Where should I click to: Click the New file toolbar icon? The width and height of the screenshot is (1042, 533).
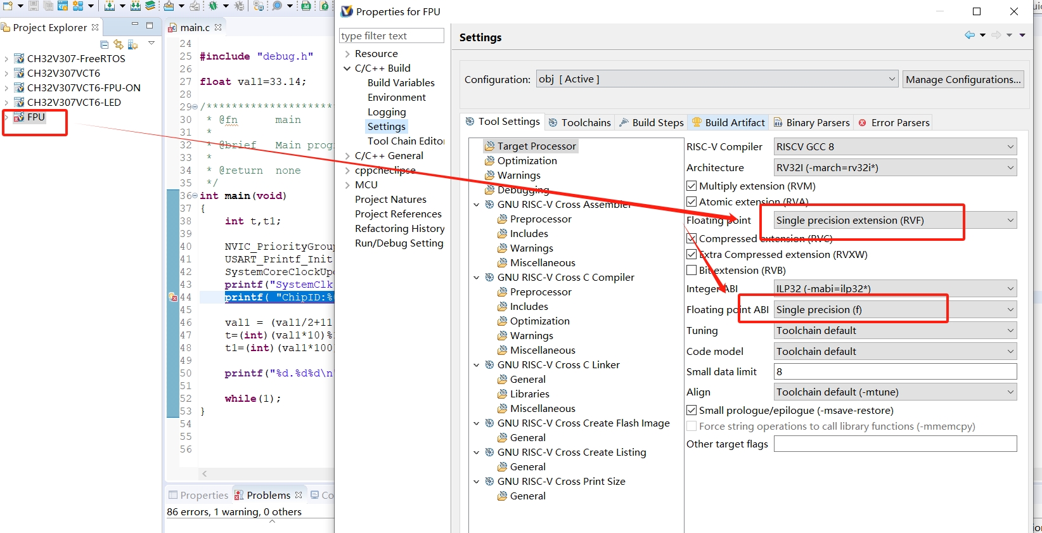tap(8, 6)
